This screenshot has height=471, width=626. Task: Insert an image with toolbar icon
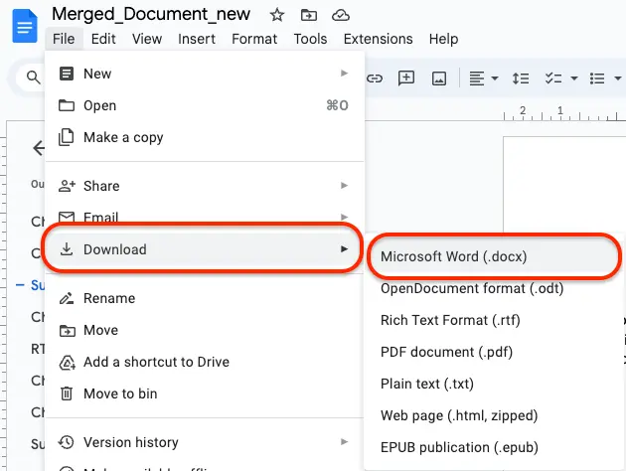[x=439, y=78]
